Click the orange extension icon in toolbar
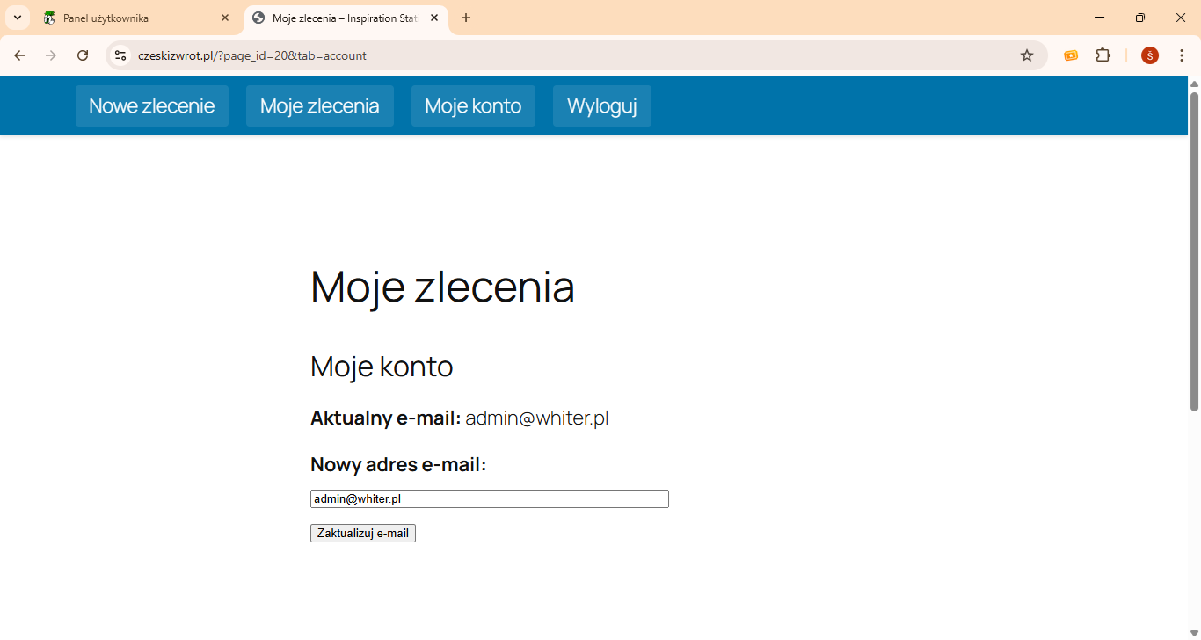 tap(1071, 55)
